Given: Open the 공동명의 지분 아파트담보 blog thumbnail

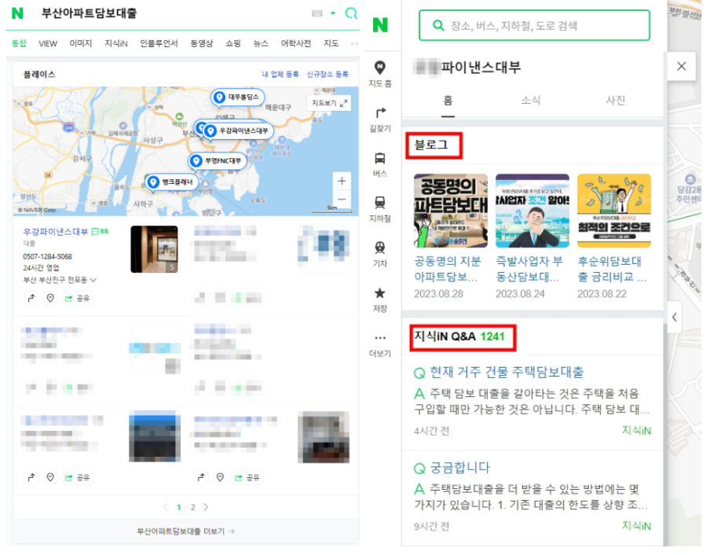Looking at the screenshot, I should pyautogui.click(x=451, y=211).
